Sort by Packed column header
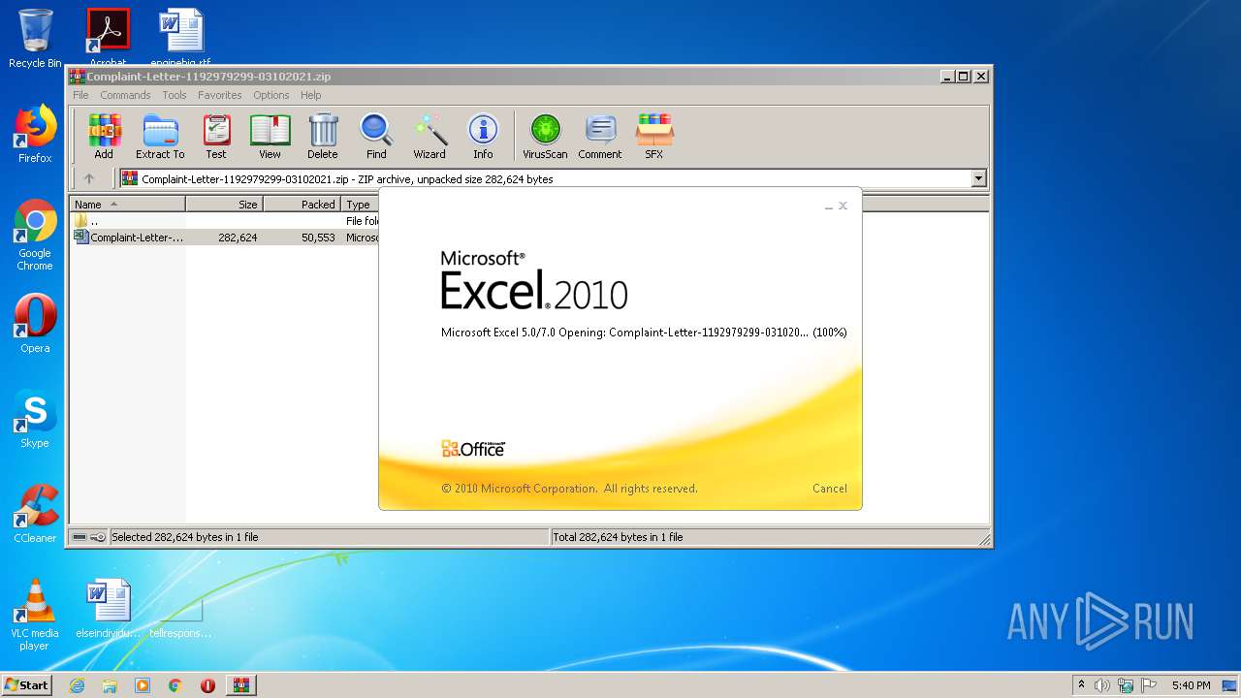This screenshot has width=1241, height=698. click(302, 204)
